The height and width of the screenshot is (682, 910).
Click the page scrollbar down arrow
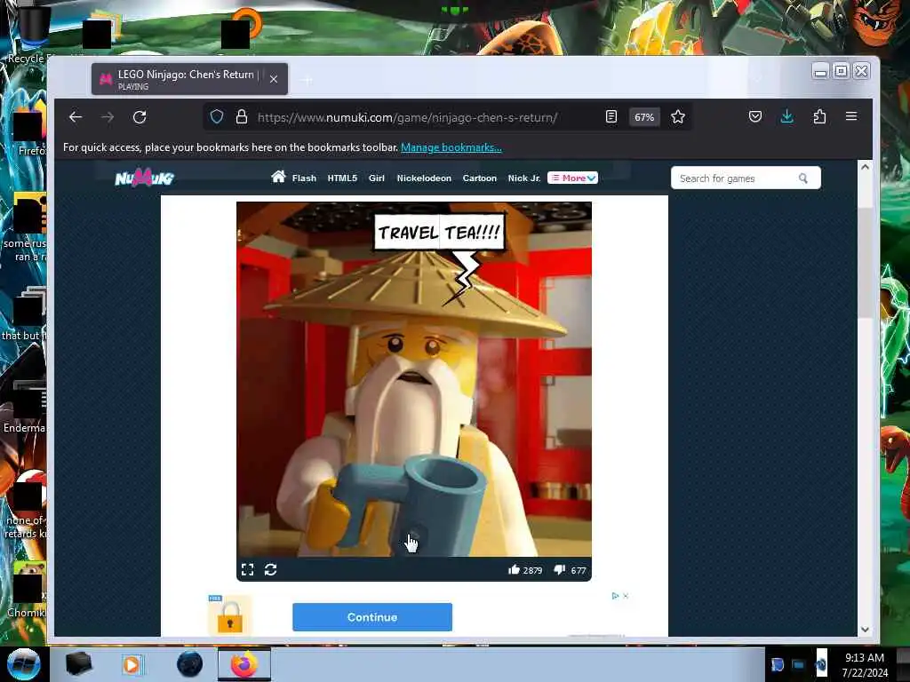(x=865, y=630)
